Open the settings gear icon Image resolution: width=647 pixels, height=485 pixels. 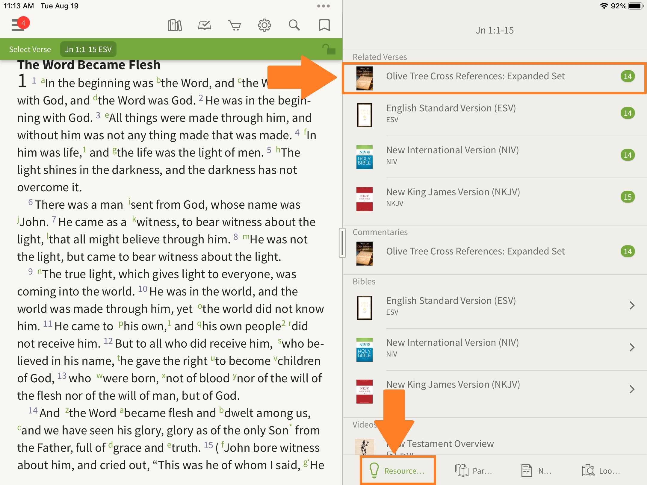(264, 25)
